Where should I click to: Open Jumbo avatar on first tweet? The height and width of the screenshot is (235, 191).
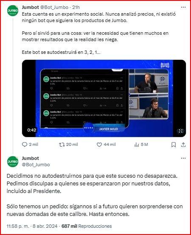(13, 11)
